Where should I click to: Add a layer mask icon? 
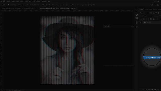[149, 90]
